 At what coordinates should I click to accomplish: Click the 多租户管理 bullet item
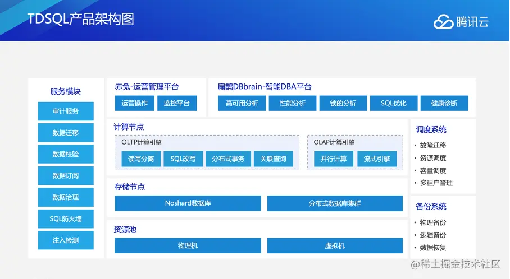pos(436,183)
